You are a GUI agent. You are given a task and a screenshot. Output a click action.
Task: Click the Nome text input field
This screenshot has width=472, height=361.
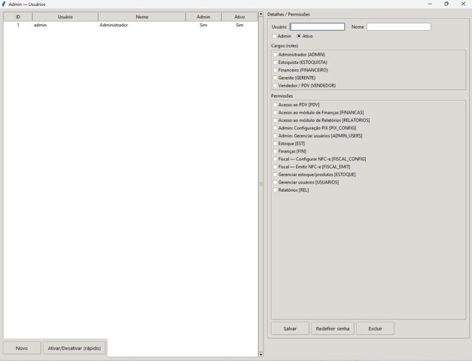tap(398, 27)
